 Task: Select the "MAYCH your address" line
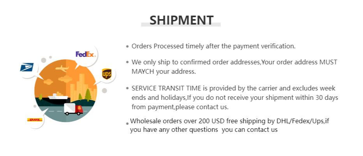pos(163,72)
